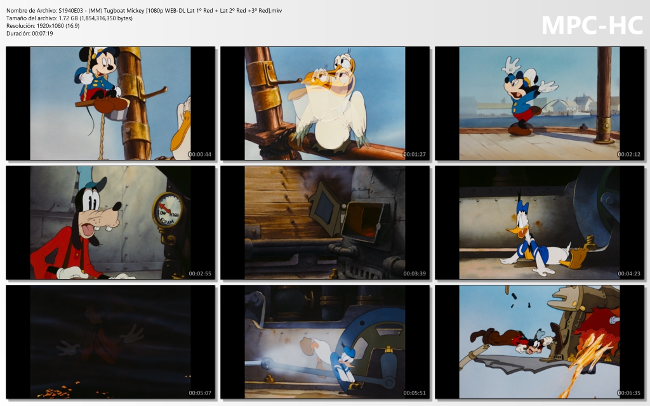
Task: Click the 00:02:55 timestamp label
Action: (200, 274)
